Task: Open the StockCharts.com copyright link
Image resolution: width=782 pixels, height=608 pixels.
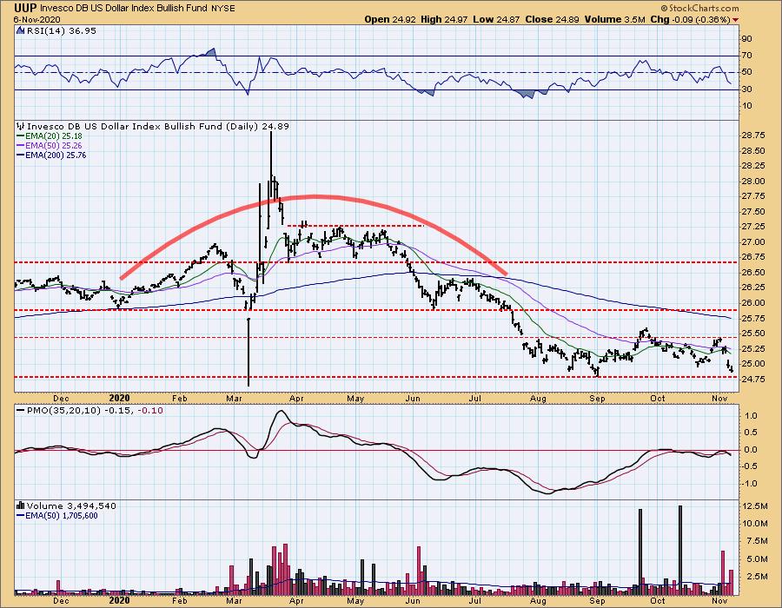Action: click(x=699, y=9)
